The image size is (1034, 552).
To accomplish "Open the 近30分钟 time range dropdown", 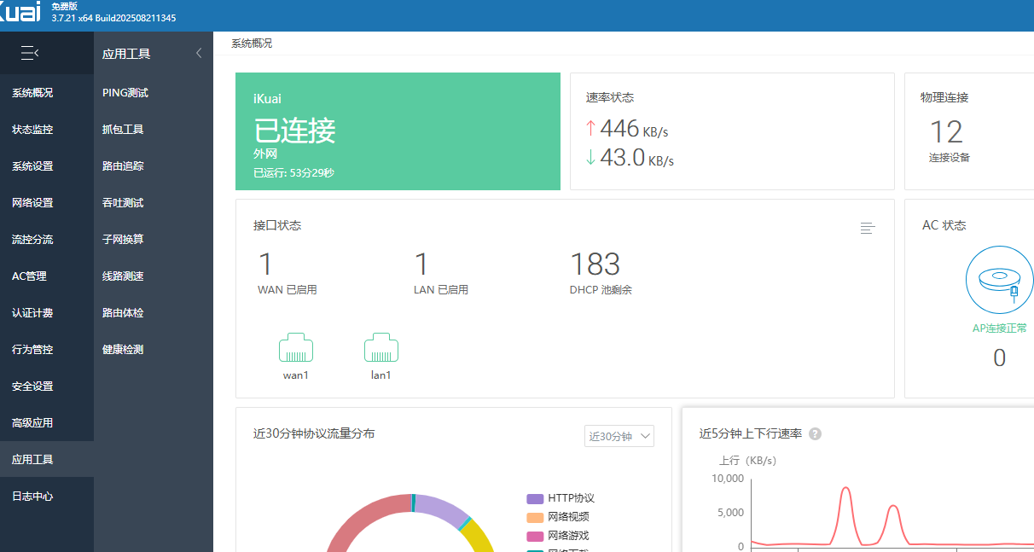I will [619, 435].
